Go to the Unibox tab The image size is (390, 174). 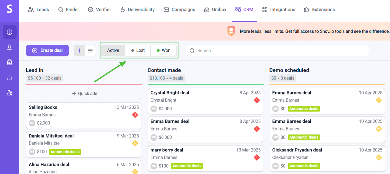click(215, 10)
